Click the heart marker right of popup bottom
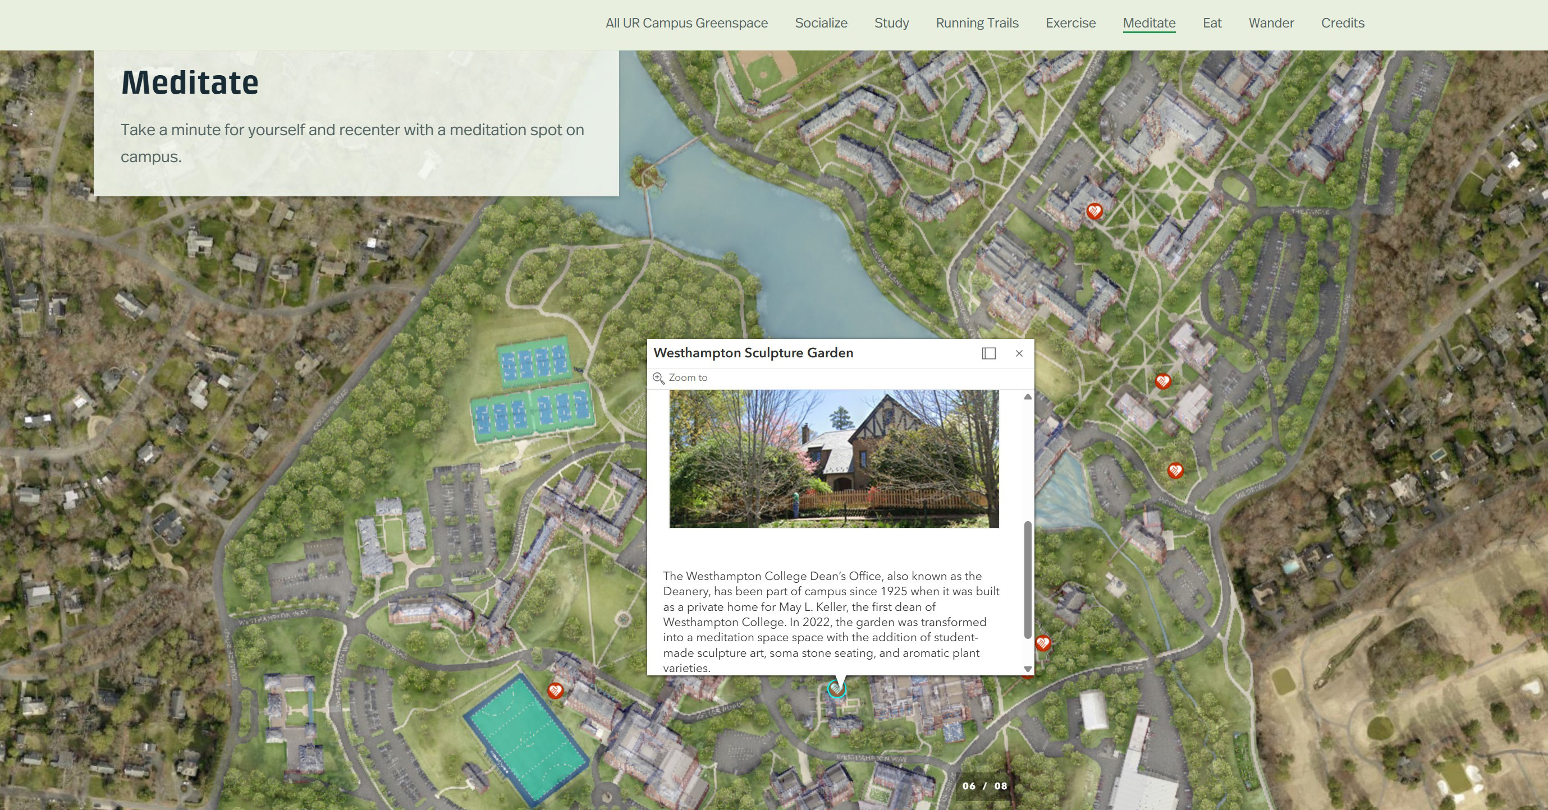1548x810 pixels. tap(1043, 643)
